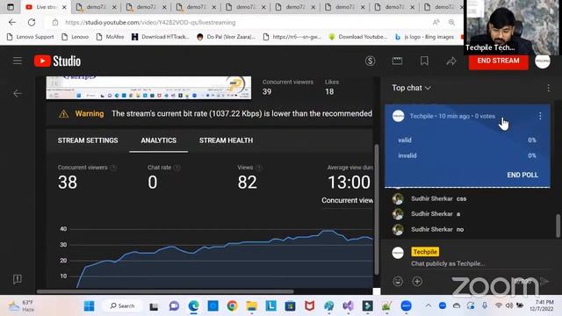
Task: Open the YouTube Studio hamburger menu
Action: pyautogui.click(x=18, y=61)
